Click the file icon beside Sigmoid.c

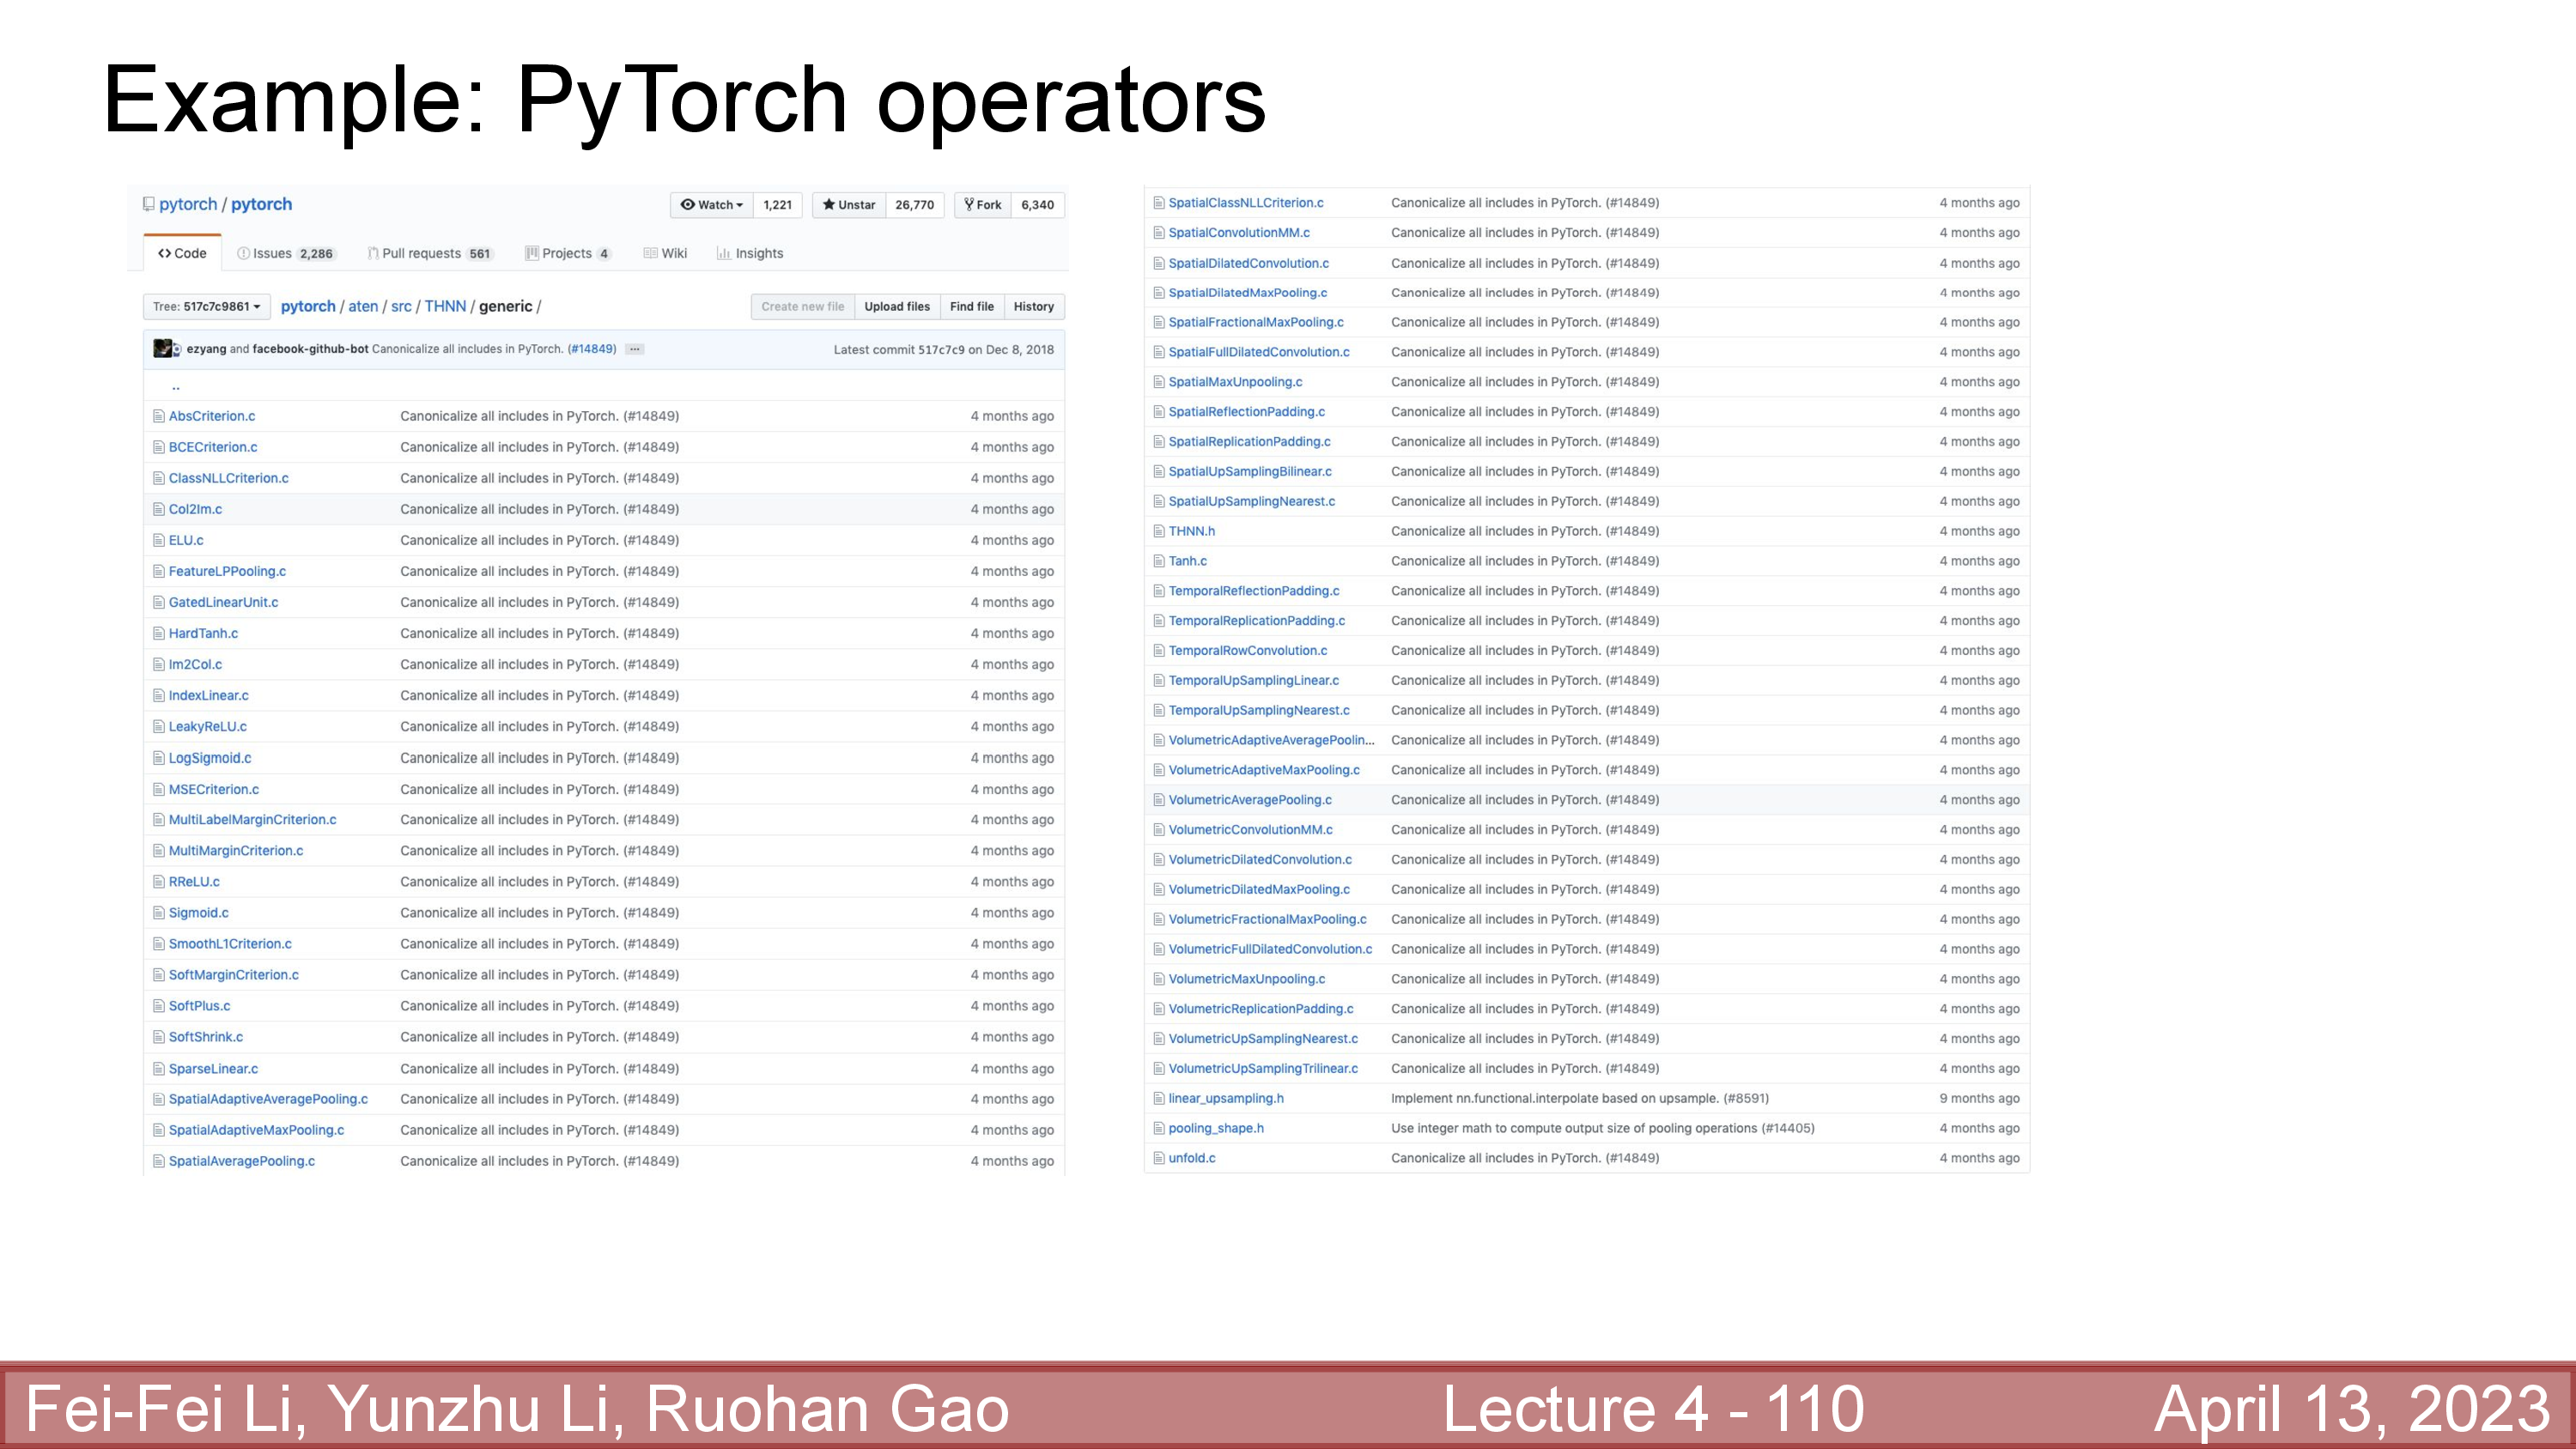pyautogui.click(x=158, y=913)
